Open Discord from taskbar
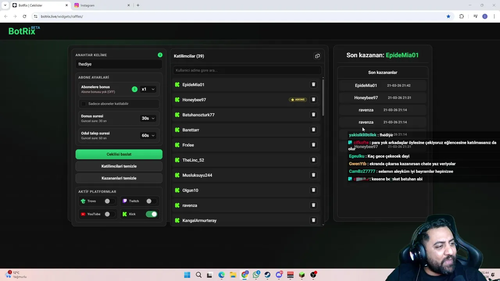This screenshot has width=500, height=281. [279, 275]
